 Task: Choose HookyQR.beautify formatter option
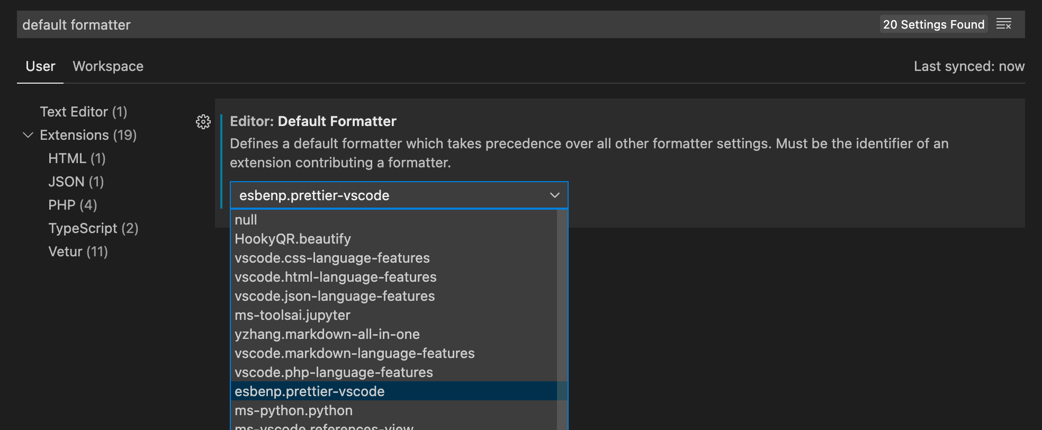pos(394,239)
